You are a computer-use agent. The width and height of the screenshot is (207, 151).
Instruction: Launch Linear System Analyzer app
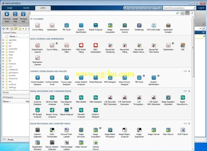click(x=81, y=80)
